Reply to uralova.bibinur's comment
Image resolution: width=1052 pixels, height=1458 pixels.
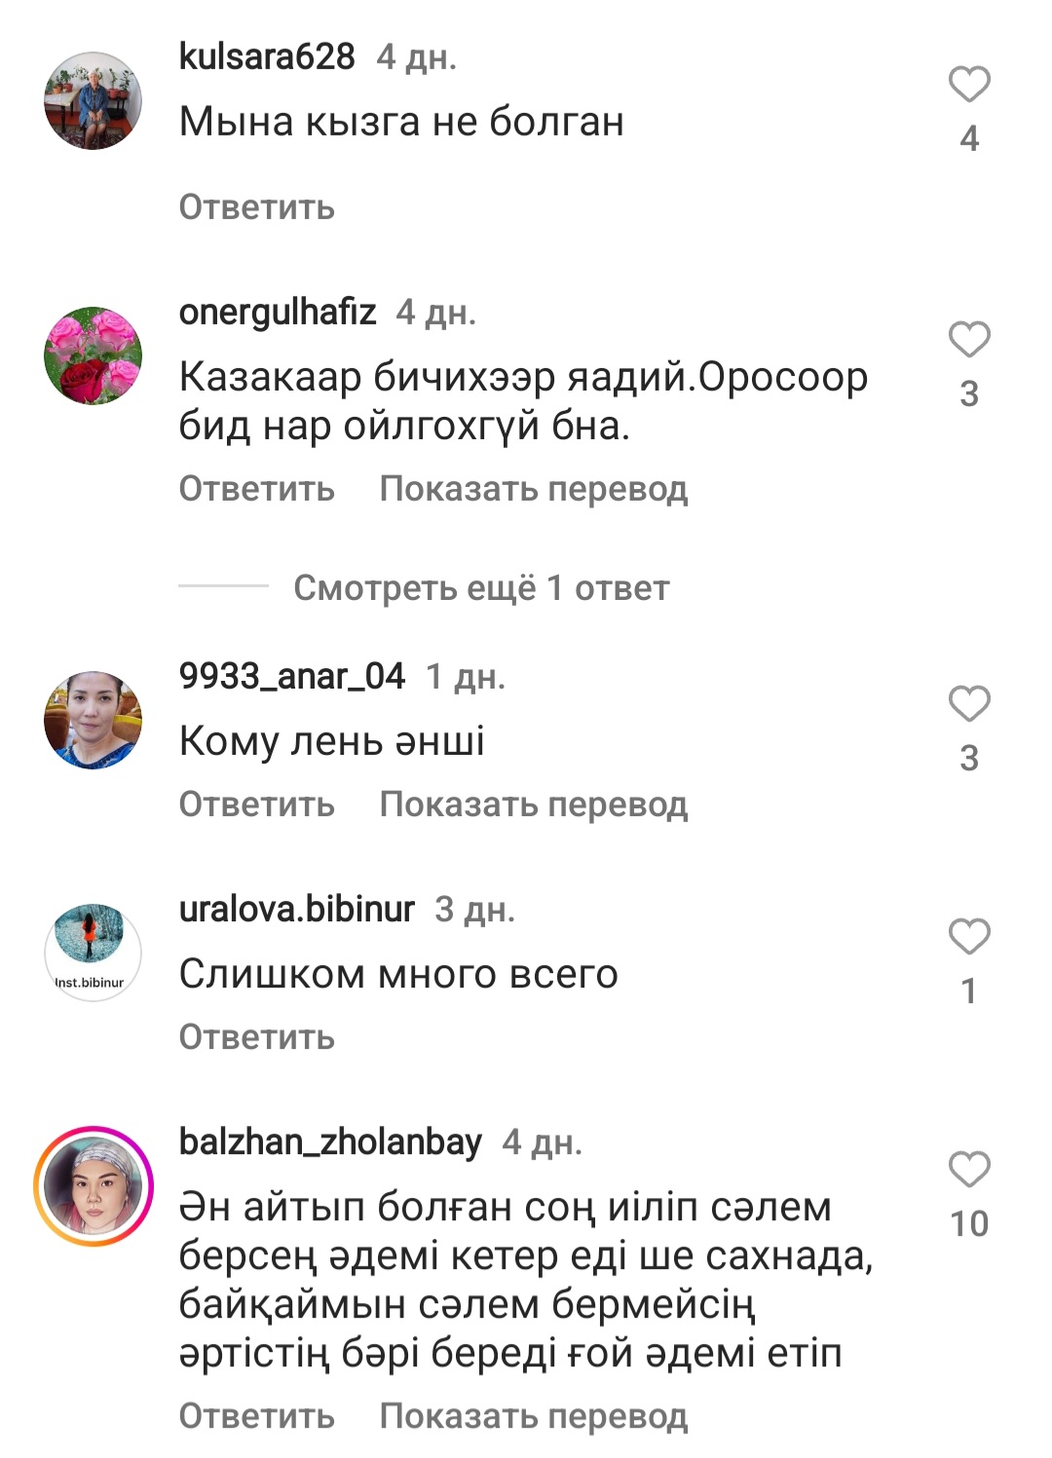pyautogui.click(x=257, y=1037)
